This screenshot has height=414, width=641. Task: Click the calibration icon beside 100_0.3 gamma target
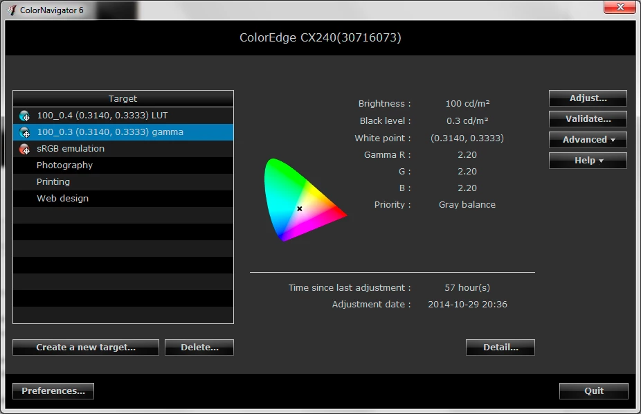tap(24, 132)
